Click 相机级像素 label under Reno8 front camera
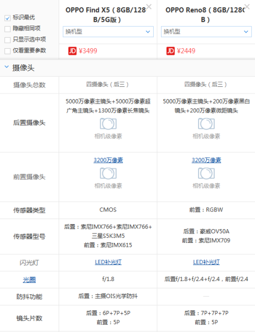The height and width of the screenshot is (332, 255). 206,186
